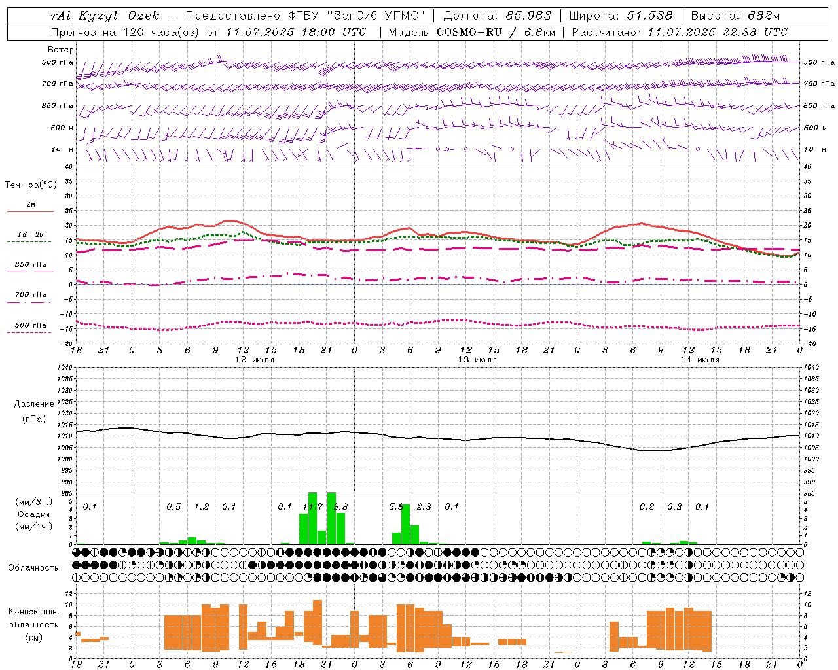Click the Давление panel label
Screen dimensions: 838x670
coord(34,404)
